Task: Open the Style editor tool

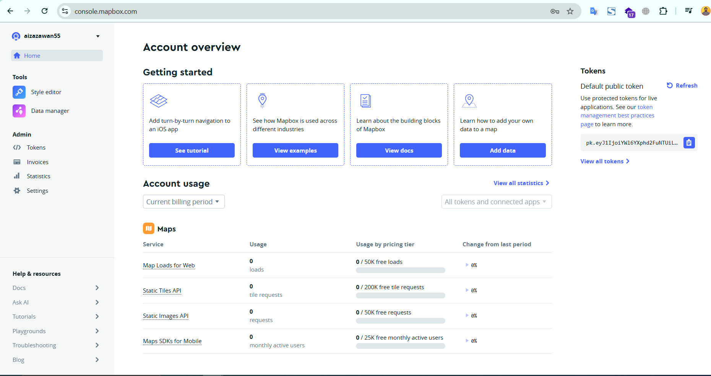Action: point(45,92)
